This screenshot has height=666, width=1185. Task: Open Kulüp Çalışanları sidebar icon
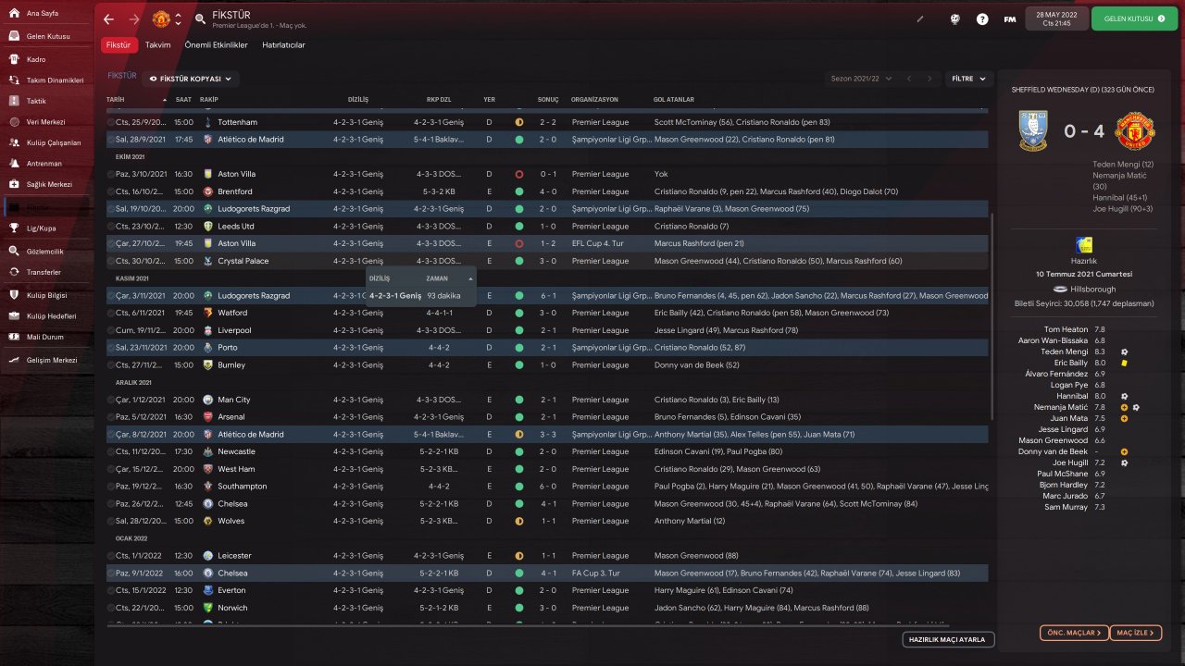pos(15,142)
